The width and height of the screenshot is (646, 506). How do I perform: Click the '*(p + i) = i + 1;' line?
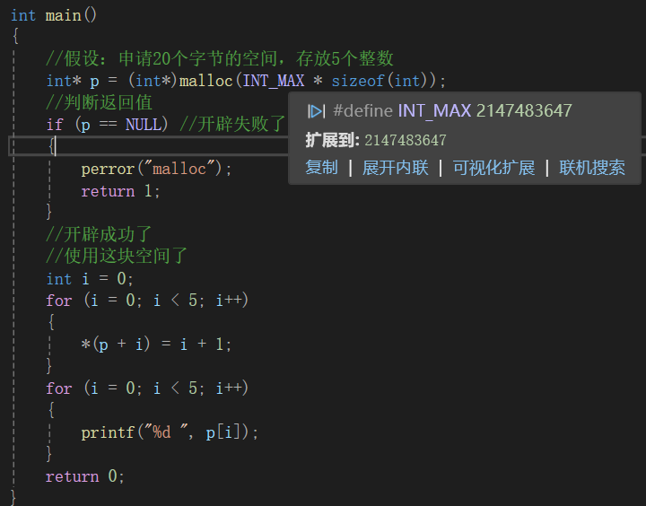[x=156, y=345]
